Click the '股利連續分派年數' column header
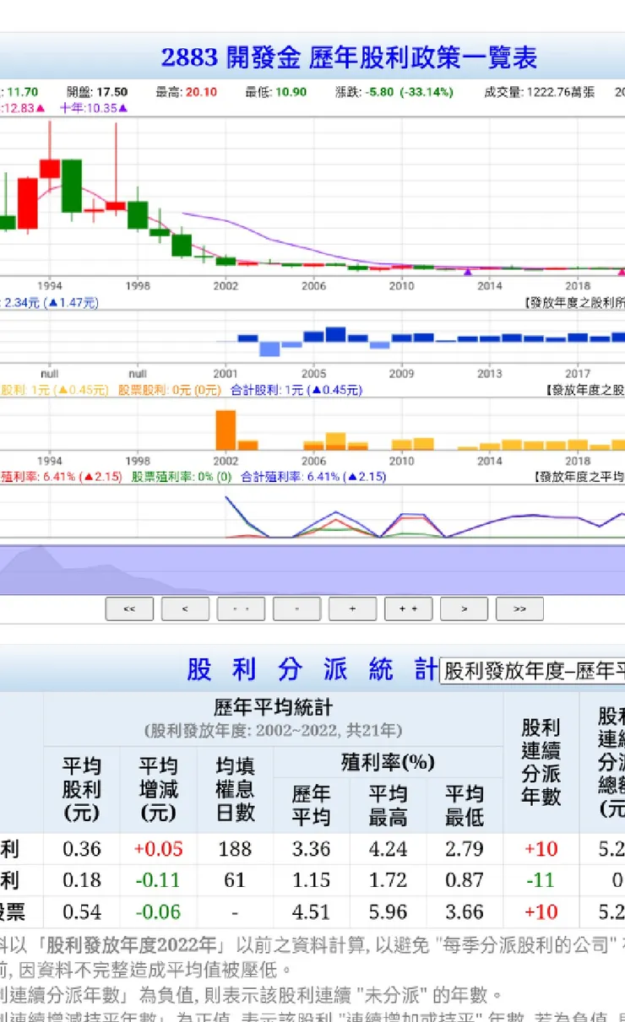This screenshot has width=625, height=1022. pos(541,762)
